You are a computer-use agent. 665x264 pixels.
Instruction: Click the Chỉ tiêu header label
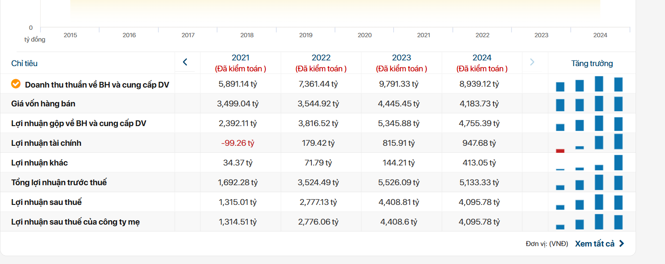click(25, 63)
